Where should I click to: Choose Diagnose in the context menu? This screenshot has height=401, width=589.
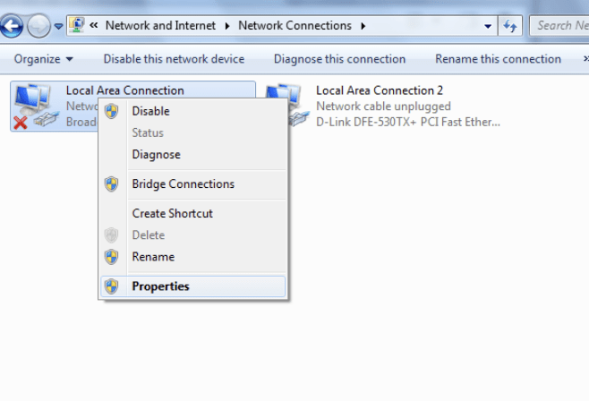[x=156, y=155]
